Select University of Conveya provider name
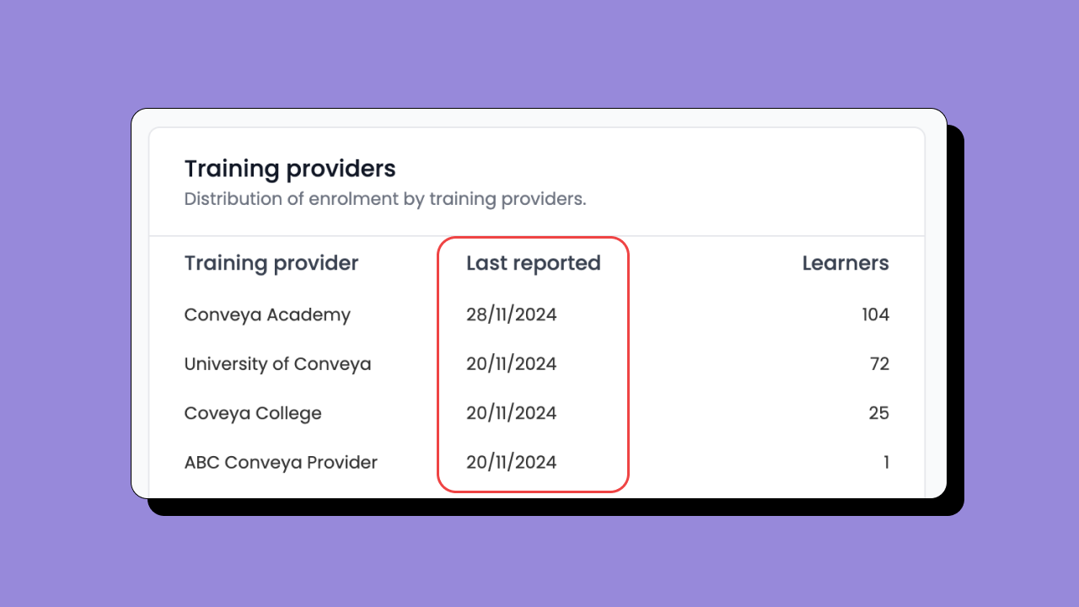1079x607 pixels. click(x=277, y=364)
